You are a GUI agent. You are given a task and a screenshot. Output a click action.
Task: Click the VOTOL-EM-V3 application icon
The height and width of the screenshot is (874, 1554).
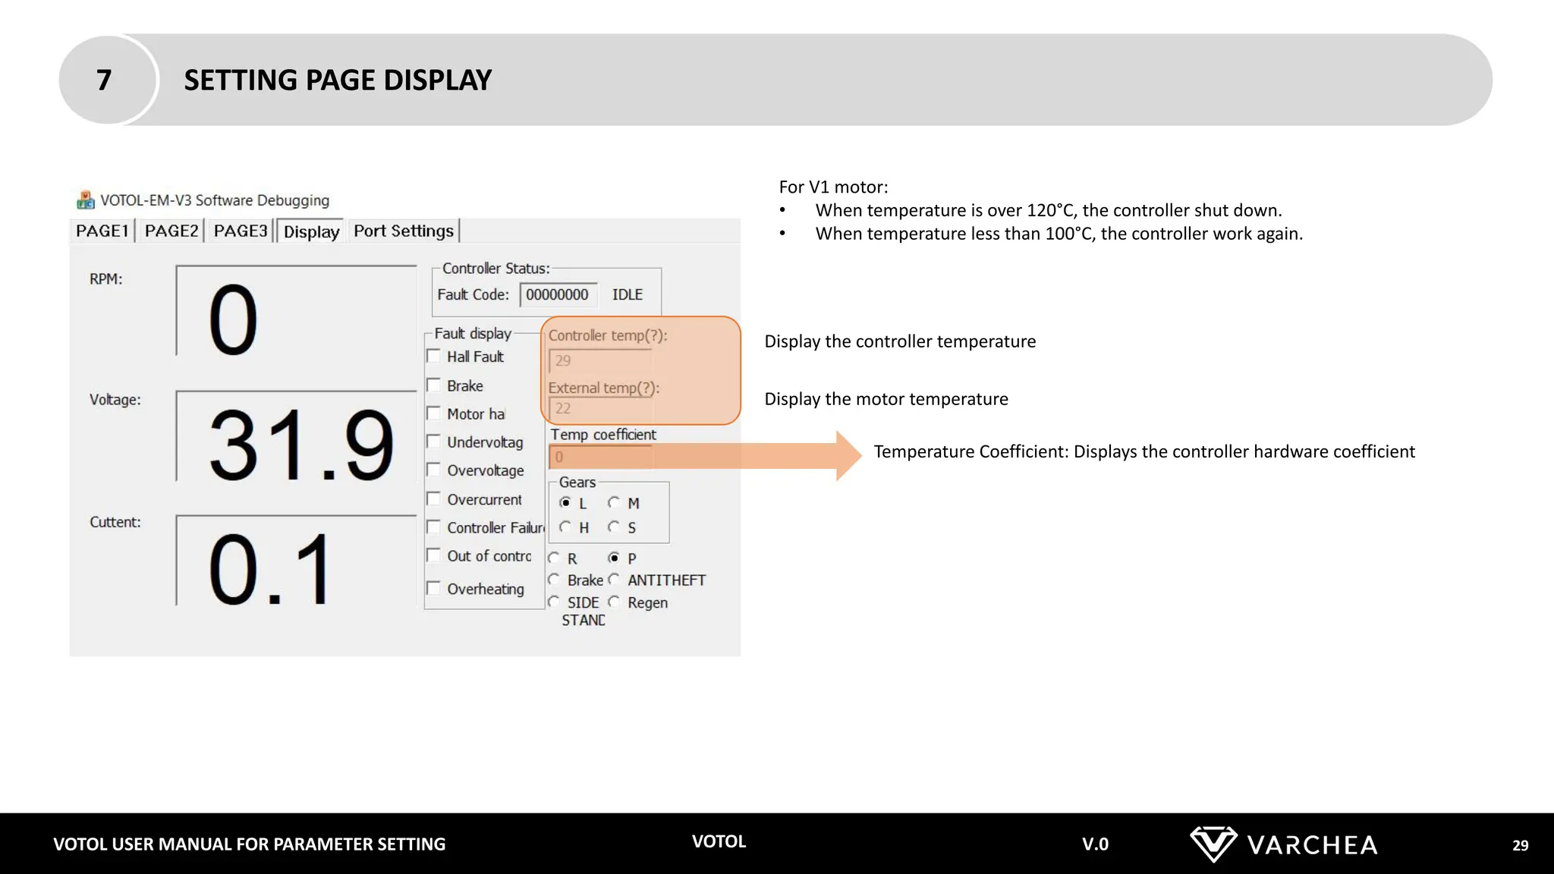86,200
